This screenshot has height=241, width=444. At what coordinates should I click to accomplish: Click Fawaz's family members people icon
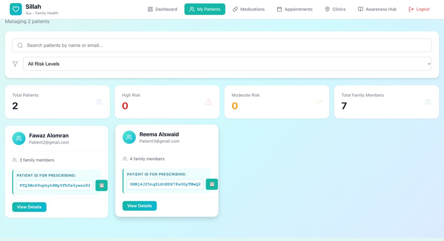pos(15,160)
